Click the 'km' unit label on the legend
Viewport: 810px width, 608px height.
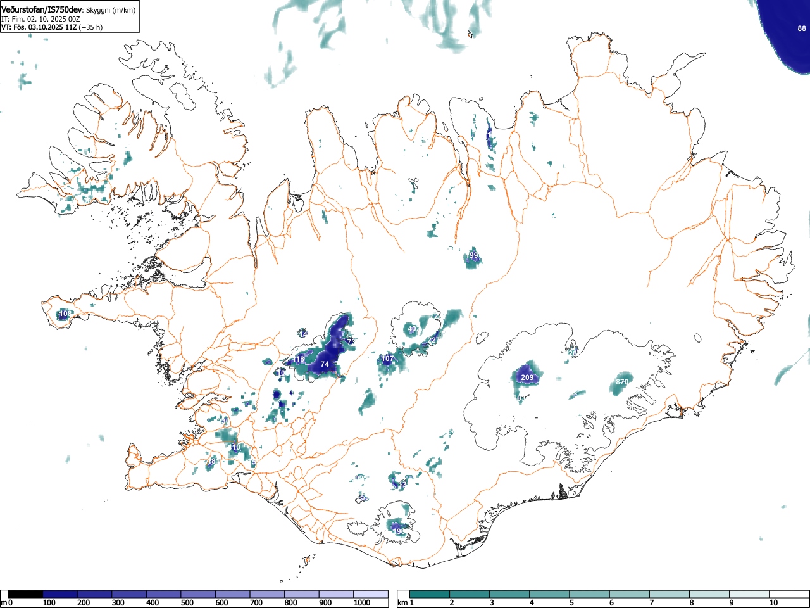pos(402,603)
